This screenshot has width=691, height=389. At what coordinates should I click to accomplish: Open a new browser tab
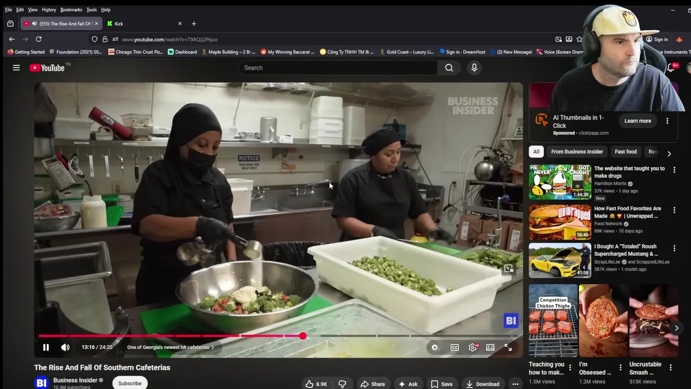pos(194,24)
